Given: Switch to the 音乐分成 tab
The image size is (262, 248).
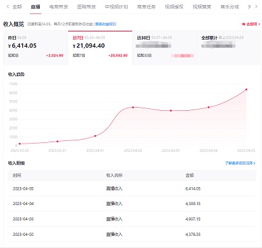Looking at the screenshot, I should click(x=230, y=7).
